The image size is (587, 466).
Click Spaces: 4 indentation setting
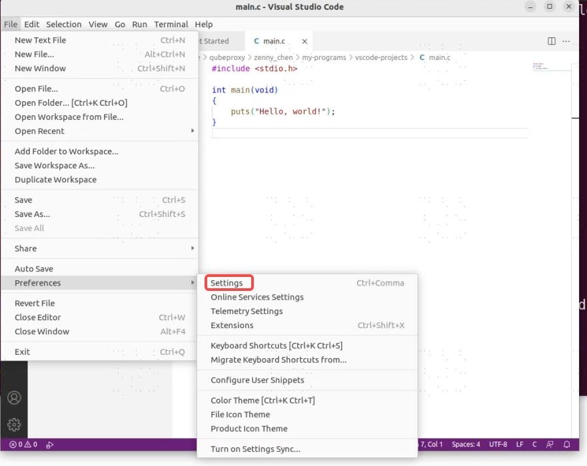466,444
